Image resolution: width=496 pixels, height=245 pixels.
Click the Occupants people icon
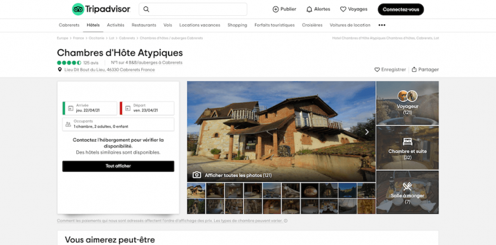[68, 124]
